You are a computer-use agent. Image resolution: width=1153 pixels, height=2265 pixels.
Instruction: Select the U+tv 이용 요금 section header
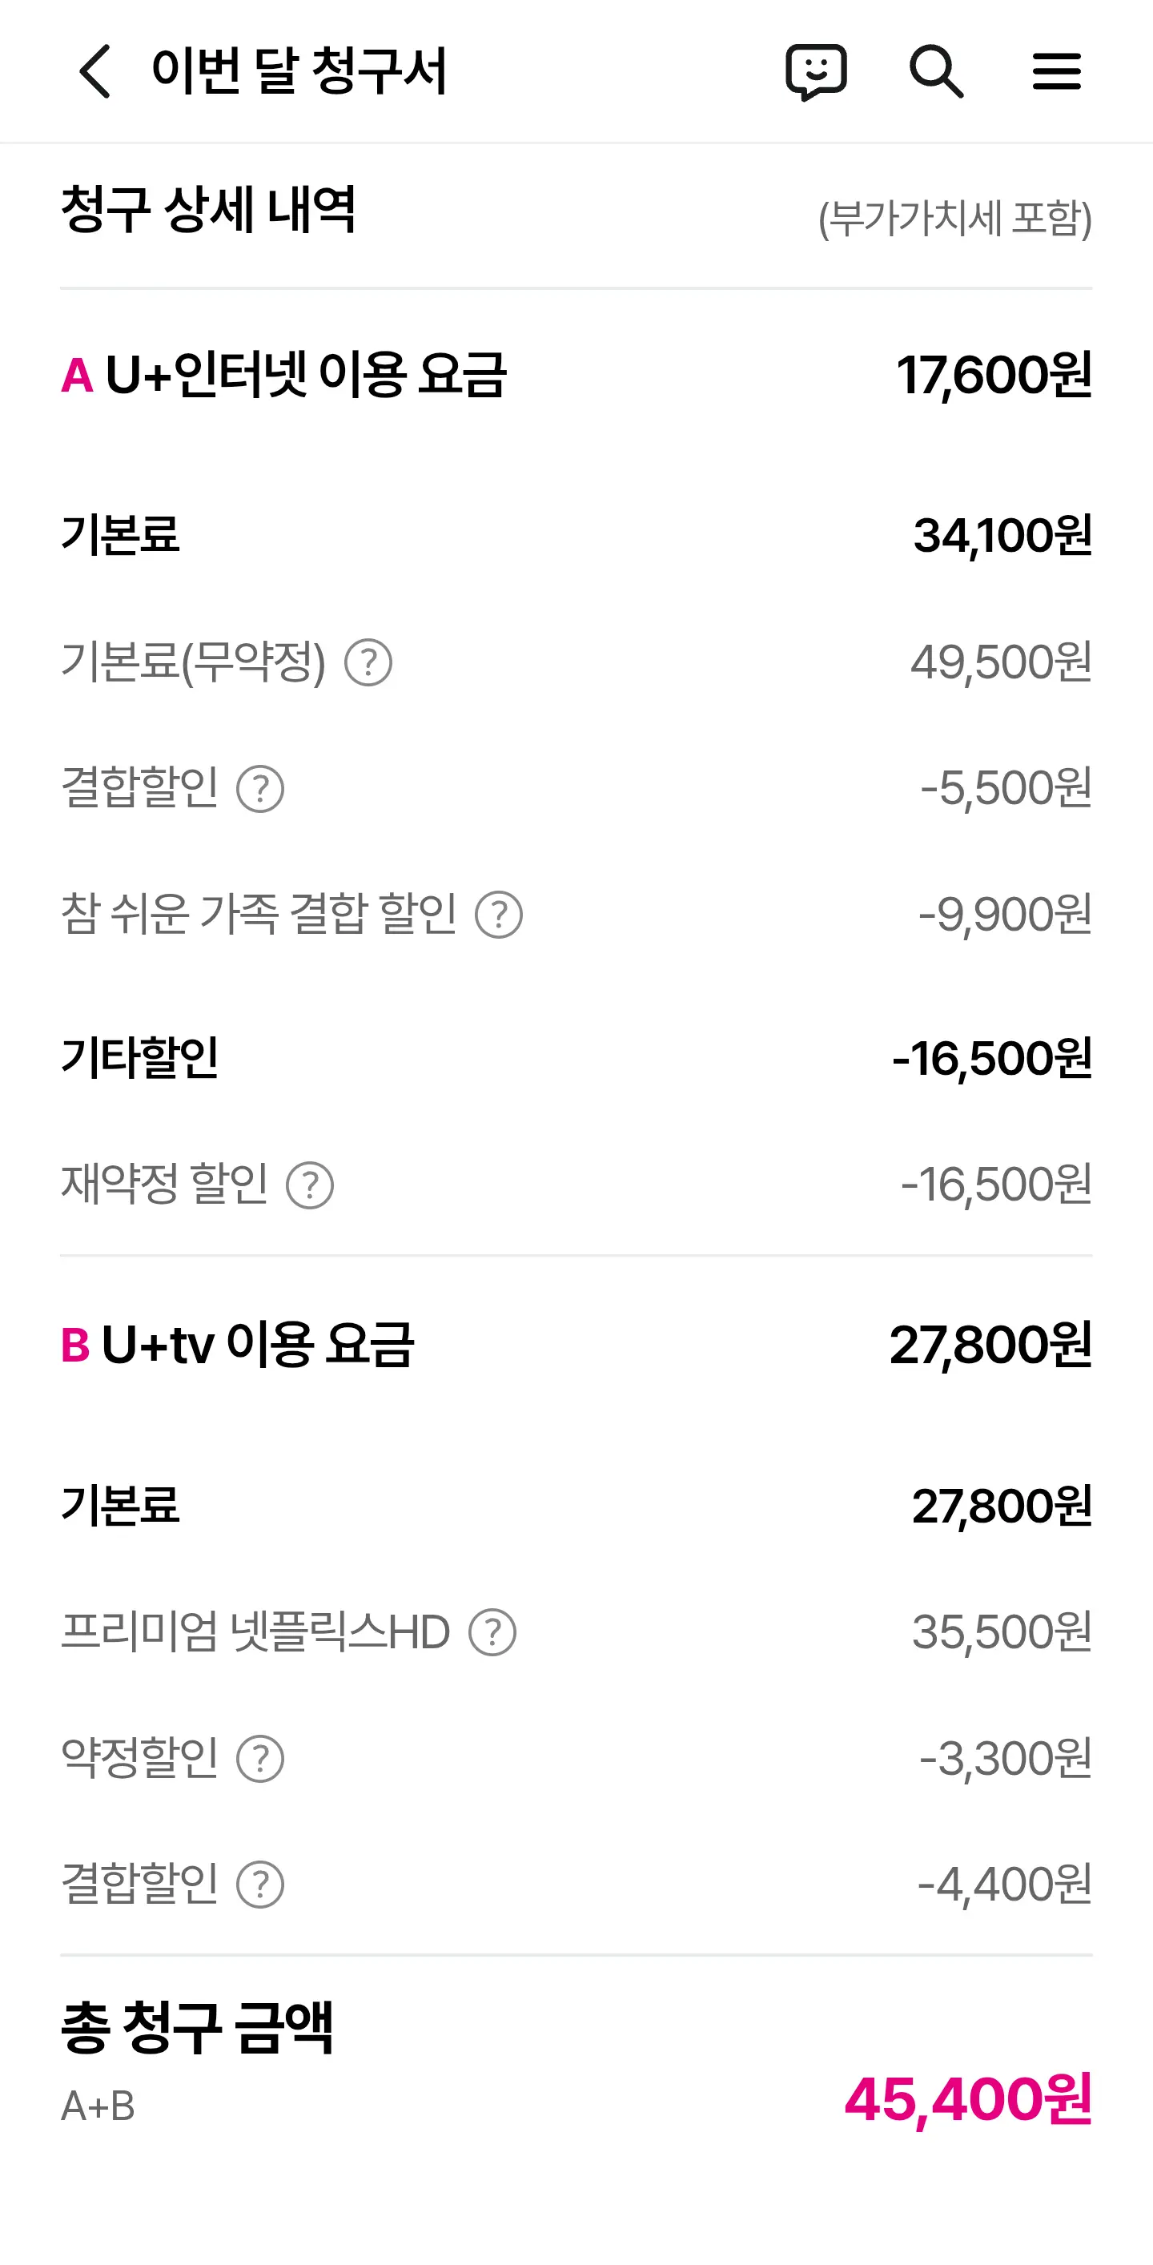(x=237, y=1345)
